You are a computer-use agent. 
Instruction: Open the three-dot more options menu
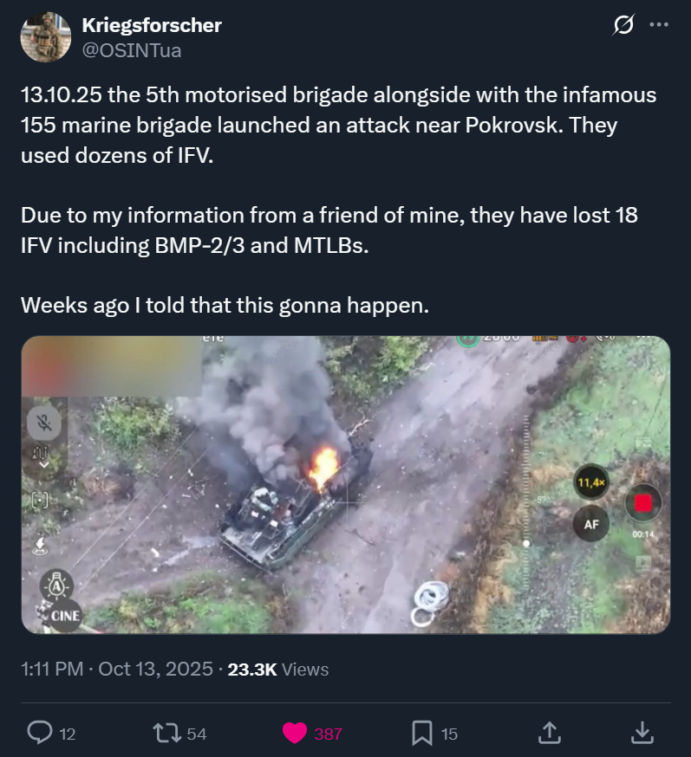(x=659, y=26)
